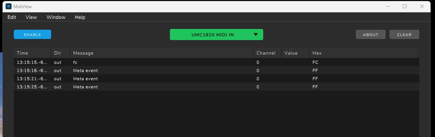
Task: Open the View menu
Action: click(31, 17)
